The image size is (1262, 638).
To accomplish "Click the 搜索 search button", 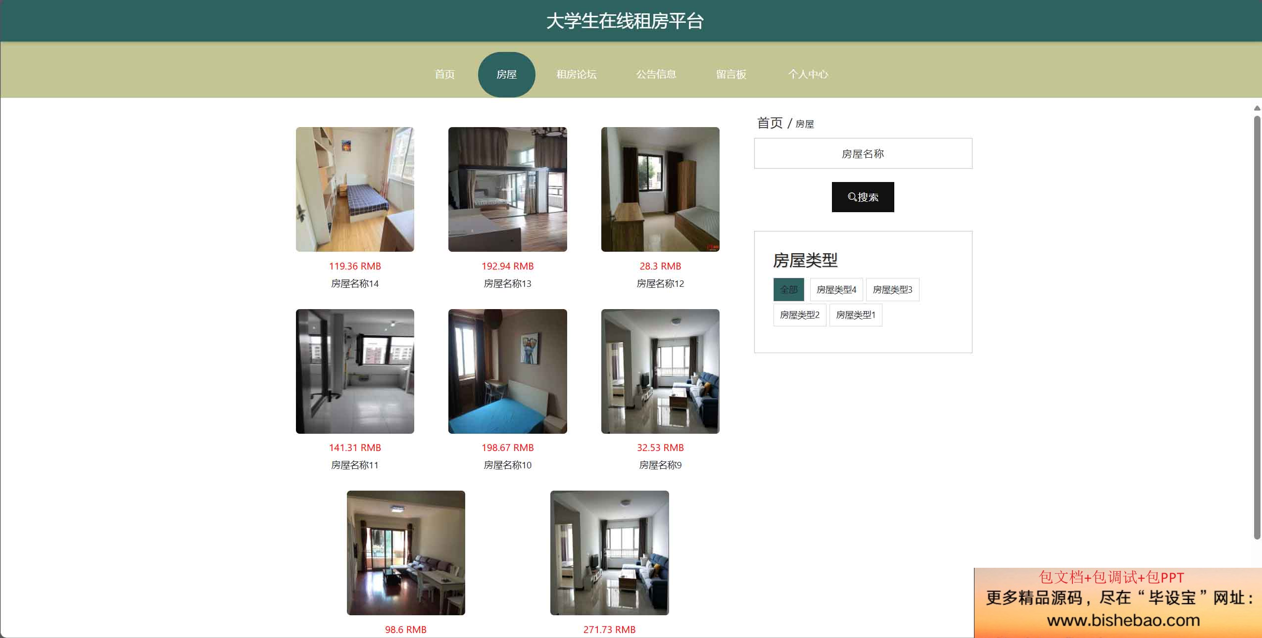I will (863, 197).
